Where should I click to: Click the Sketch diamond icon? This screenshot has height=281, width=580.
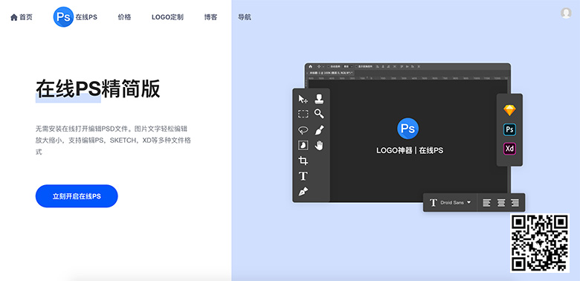tap(509, 110)
